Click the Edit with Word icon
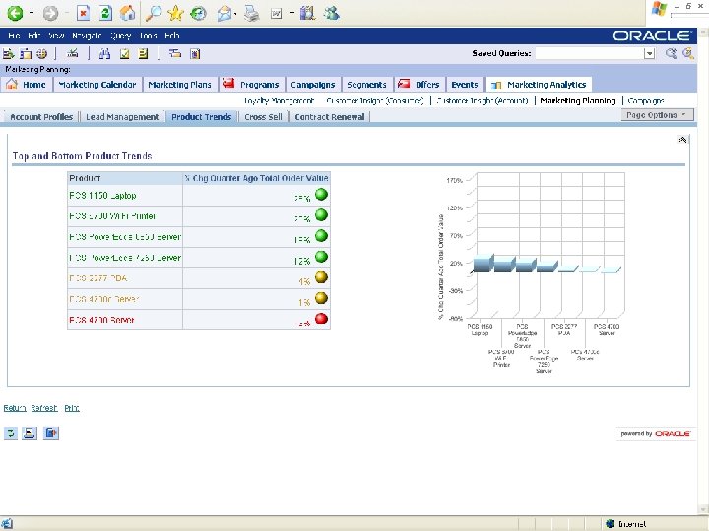Viewport: 709px width, 531px height. pos(276,14)
